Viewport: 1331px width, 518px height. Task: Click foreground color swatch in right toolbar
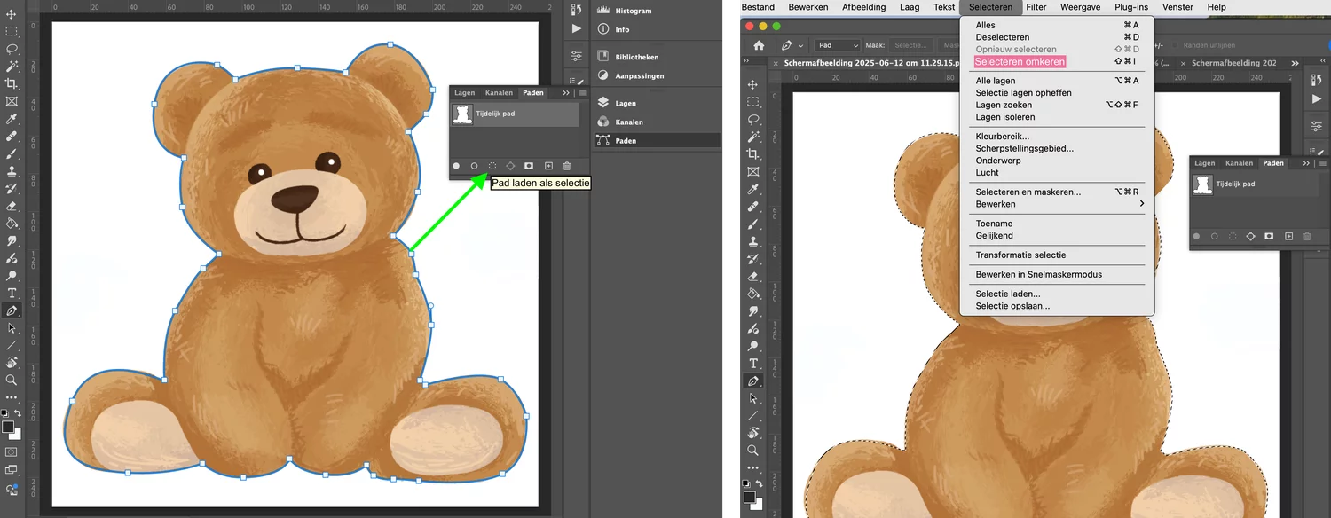(750, 498)
